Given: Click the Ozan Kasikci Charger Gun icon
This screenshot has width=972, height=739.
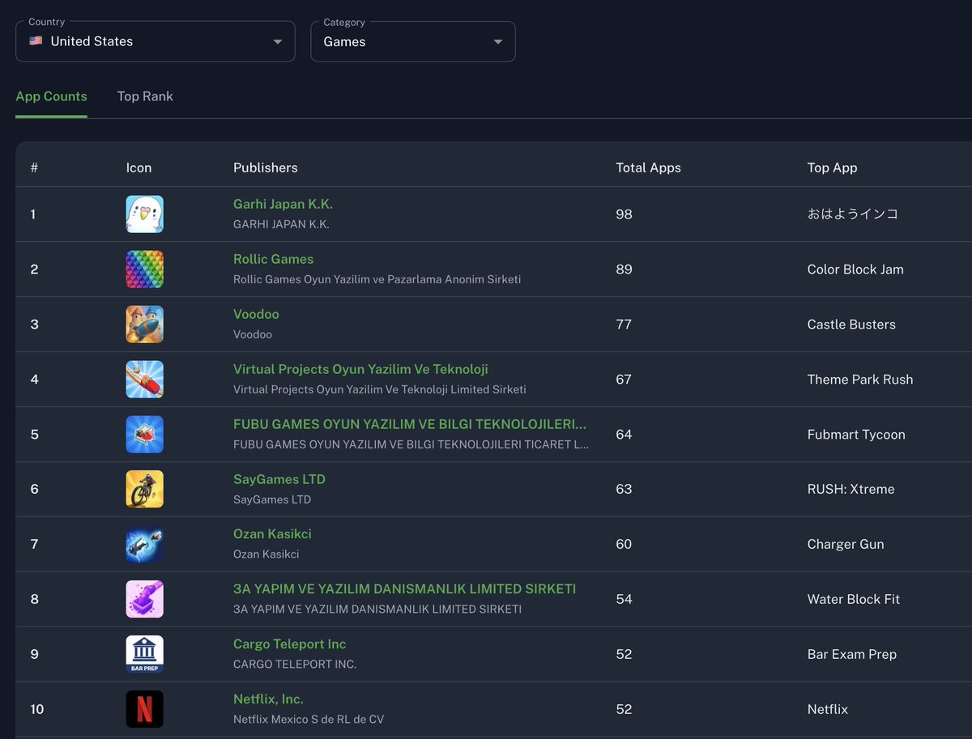Looking at the screenshot, I should 145,545.
